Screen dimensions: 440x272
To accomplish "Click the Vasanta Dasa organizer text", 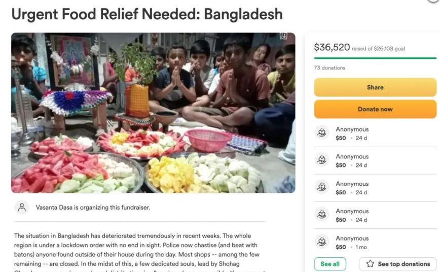I will (93, 207).
